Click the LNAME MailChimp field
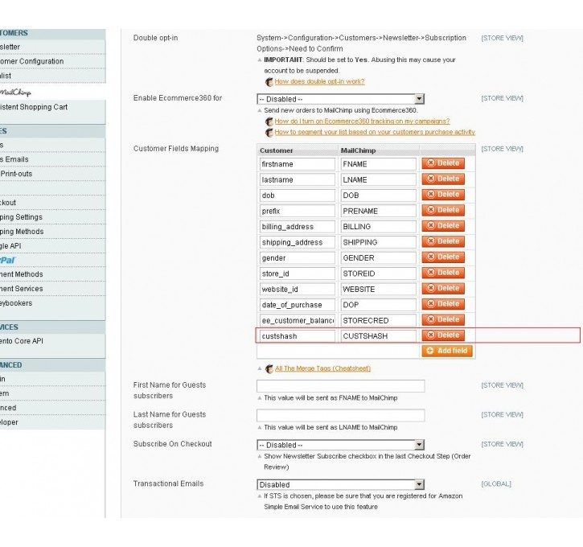This screenshot has height=547, width=583. pos(378,179)
